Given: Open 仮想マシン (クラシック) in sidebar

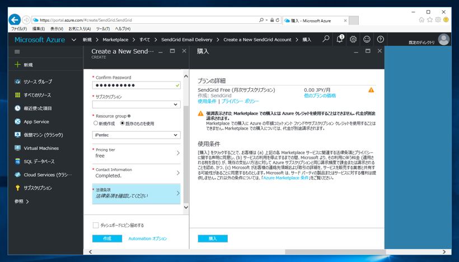Looking at the screenshot, I should click(x=43, y=135).
